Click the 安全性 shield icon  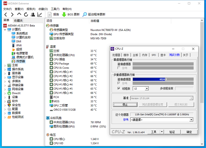point(9,105)
